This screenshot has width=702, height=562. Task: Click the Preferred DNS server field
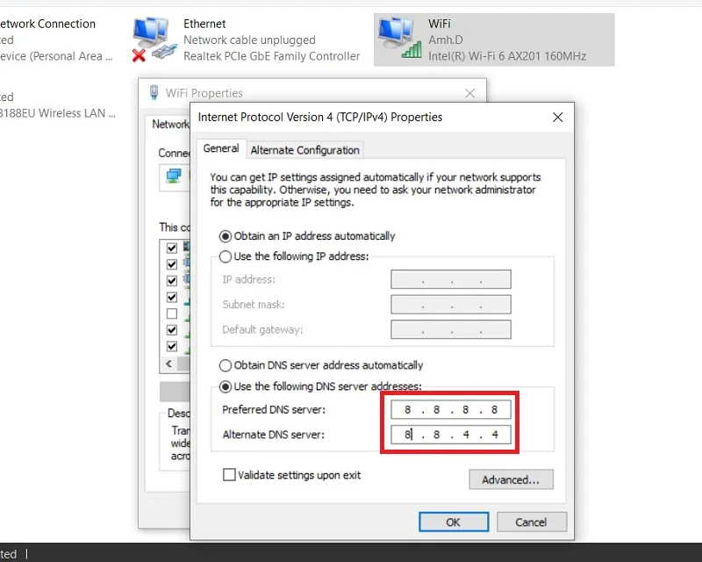click(451, 409)
